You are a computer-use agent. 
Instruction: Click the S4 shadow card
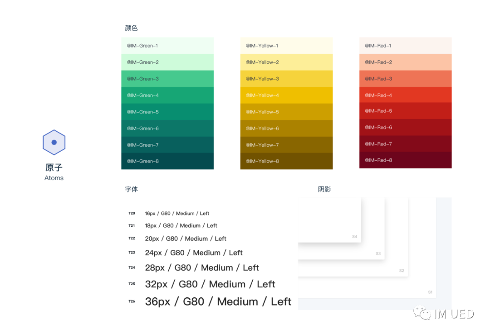(x=329, y=219)
